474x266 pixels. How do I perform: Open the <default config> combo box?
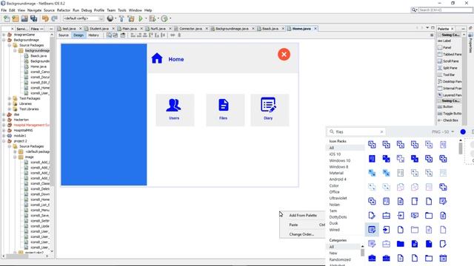(84, 18)
